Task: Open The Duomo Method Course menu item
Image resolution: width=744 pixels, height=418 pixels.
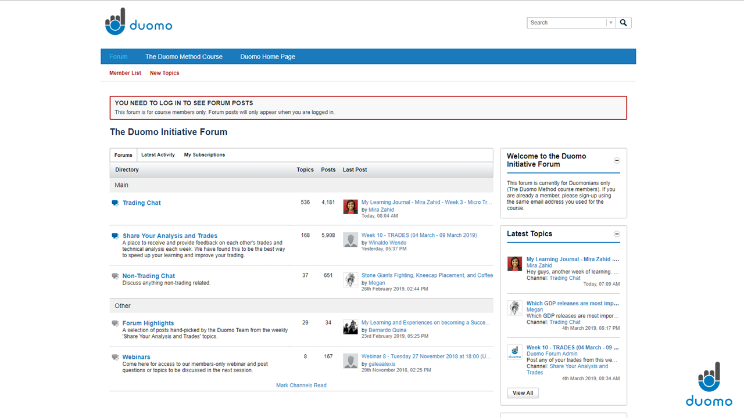Action: click(x=184, y=57)
